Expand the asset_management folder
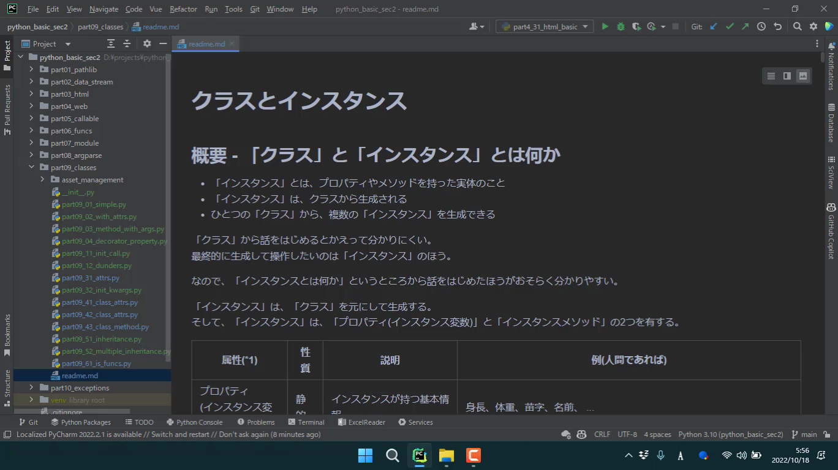 (x=42, y=179)
